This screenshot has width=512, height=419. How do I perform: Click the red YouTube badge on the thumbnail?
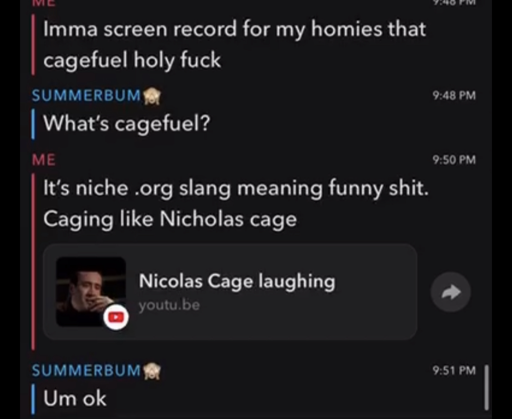pyautogui.click(x=116, y=317)
